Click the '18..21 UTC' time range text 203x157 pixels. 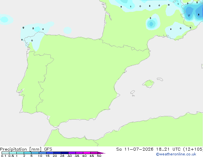pyautogui.click(x=168, y=149)
